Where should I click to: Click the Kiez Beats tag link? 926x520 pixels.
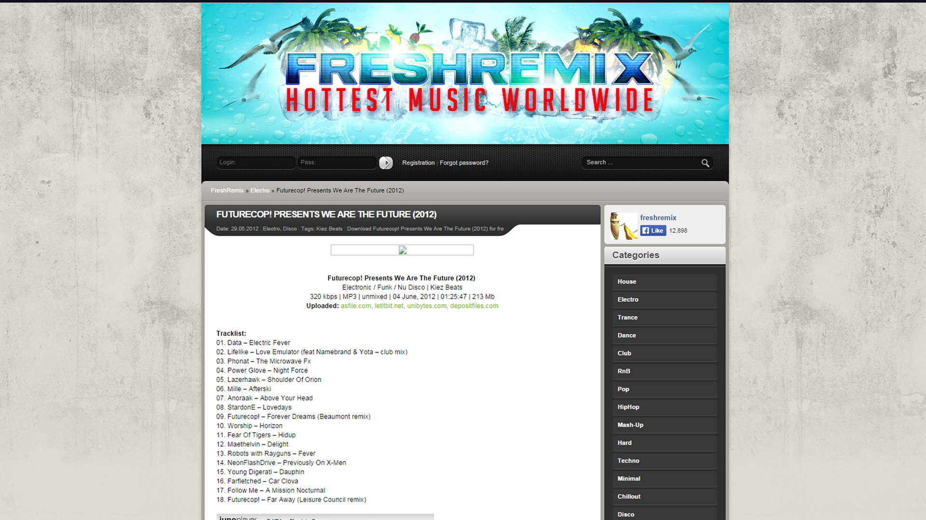click(x=329, y=229)
